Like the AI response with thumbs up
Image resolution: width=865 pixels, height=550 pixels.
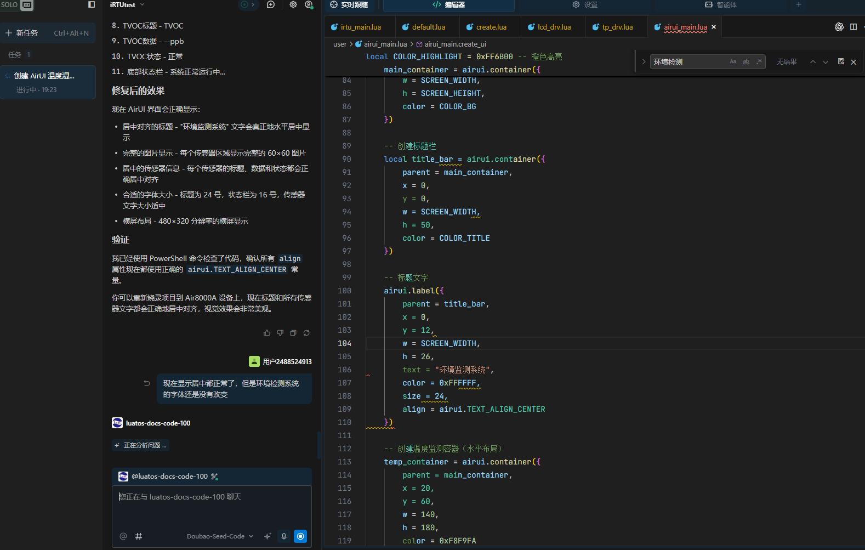[267, 333]
